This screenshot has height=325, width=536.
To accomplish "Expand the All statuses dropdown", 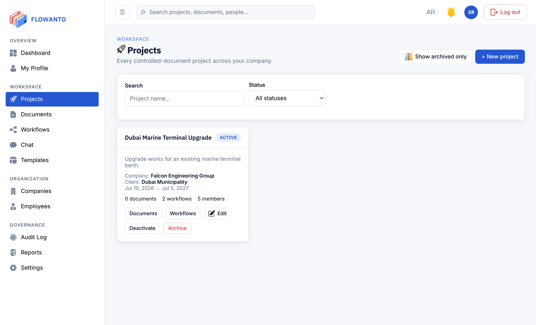I will pyautogui.click(x=287, y=98).
